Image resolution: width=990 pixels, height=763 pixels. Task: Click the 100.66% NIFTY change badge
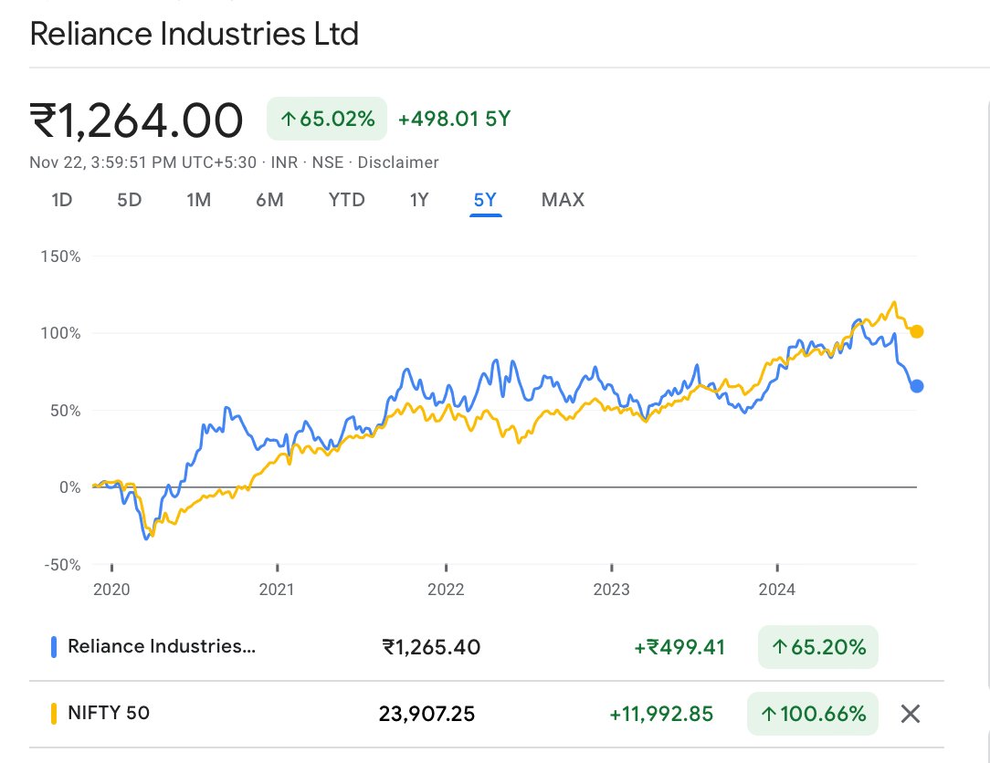click(x=813, y=714)
